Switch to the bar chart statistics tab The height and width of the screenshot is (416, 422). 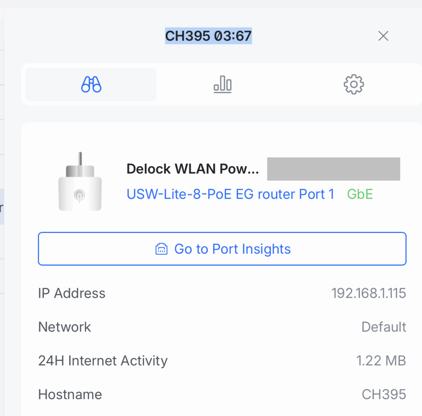pos(223,85)
